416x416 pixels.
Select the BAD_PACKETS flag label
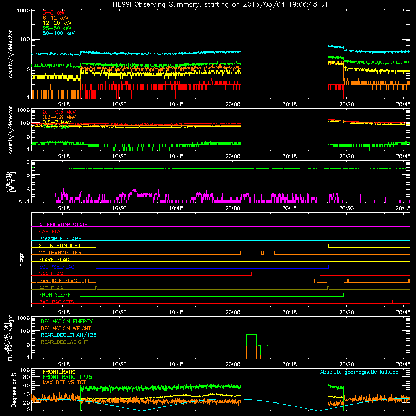(57, 302)
